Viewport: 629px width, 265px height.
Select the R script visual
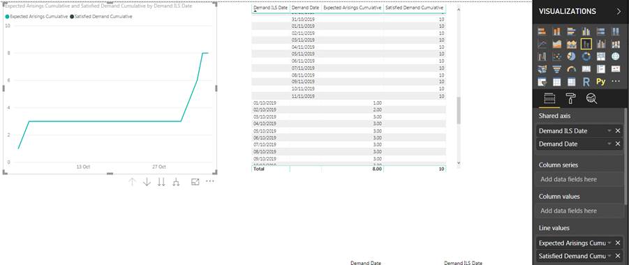tap(586, 82)
